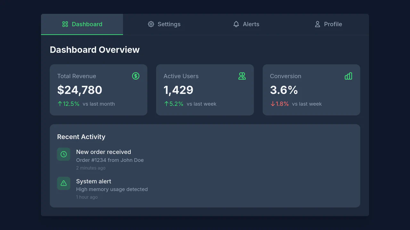The height and width of the screenshot is (230, 410).
Task: Click the users icon on Active Users
Action: point(242,76)
